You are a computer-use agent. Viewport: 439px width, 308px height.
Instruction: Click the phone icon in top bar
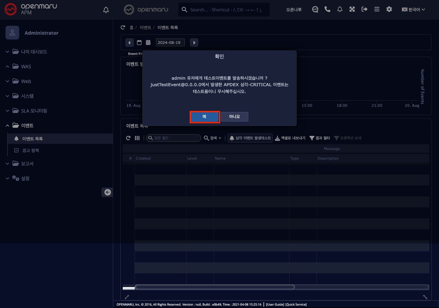click(x=327, y=10)
